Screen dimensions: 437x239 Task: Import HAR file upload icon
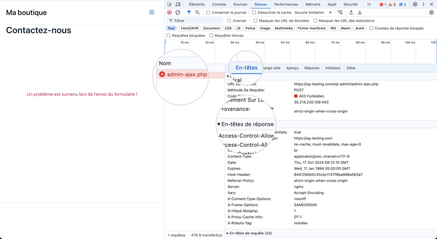(x=351, y=12)
